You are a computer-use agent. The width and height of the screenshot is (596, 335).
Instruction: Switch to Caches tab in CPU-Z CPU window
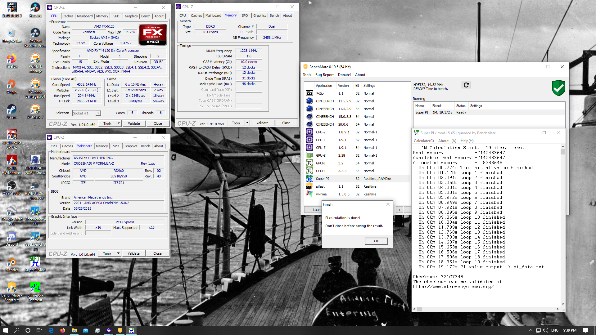68,16
